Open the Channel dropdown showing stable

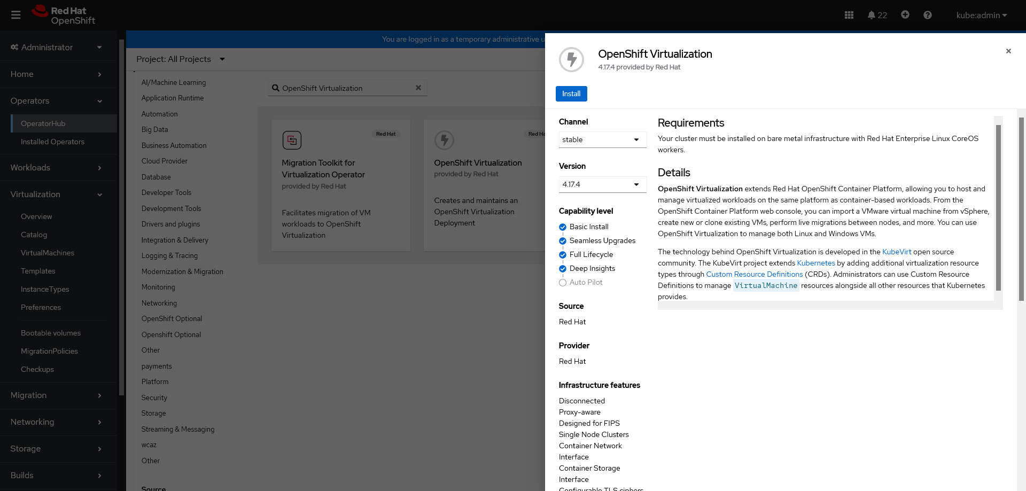click(x=602, y=139)
